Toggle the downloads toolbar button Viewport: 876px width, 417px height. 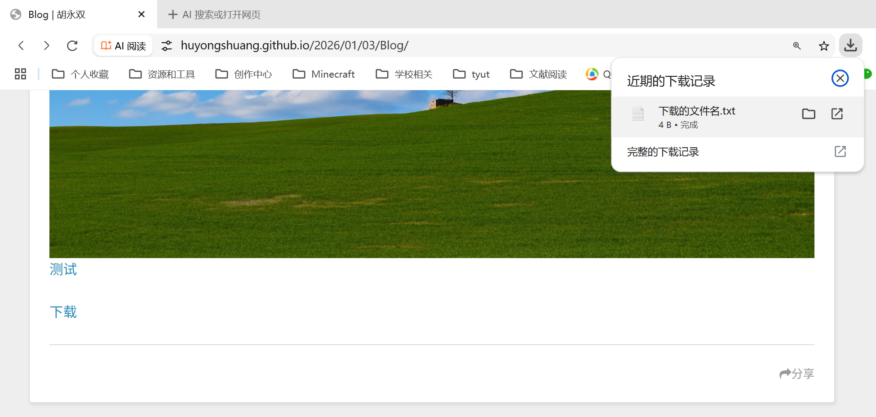pyautogui.click(x=850, y=45)
